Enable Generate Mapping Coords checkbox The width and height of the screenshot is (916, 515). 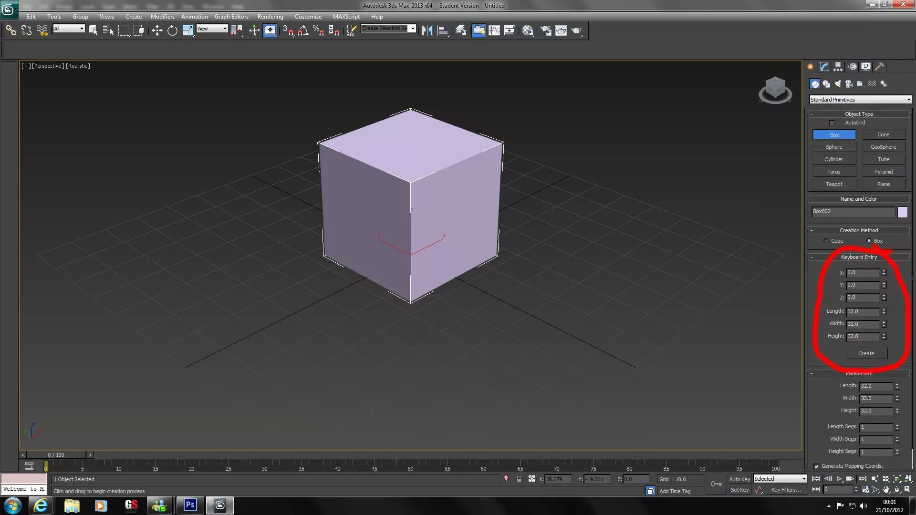816,466
